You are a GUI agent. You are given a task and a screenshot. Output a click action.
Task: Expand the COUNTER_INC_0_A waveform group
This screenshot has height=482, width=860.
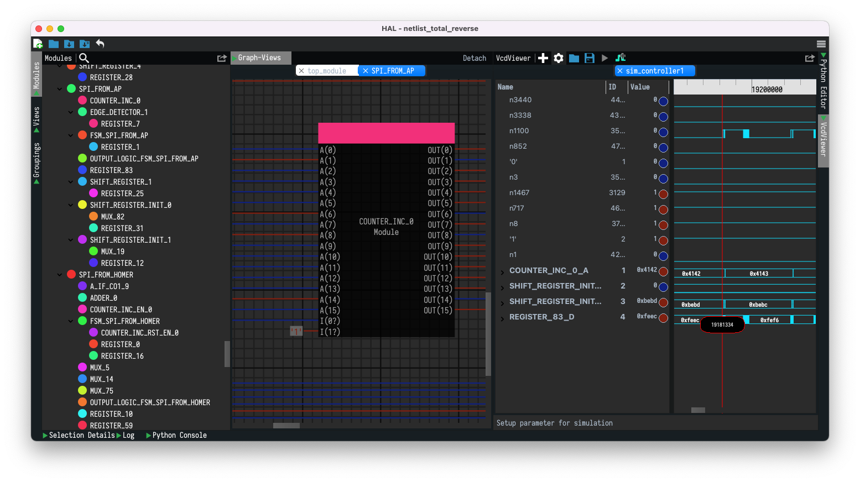click(502, 271)
